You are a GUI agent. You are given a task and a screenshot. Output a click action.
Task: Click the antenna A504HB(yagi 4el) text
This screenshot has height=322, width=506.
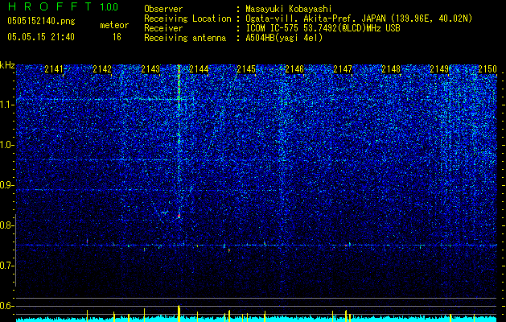click(284, 38)
